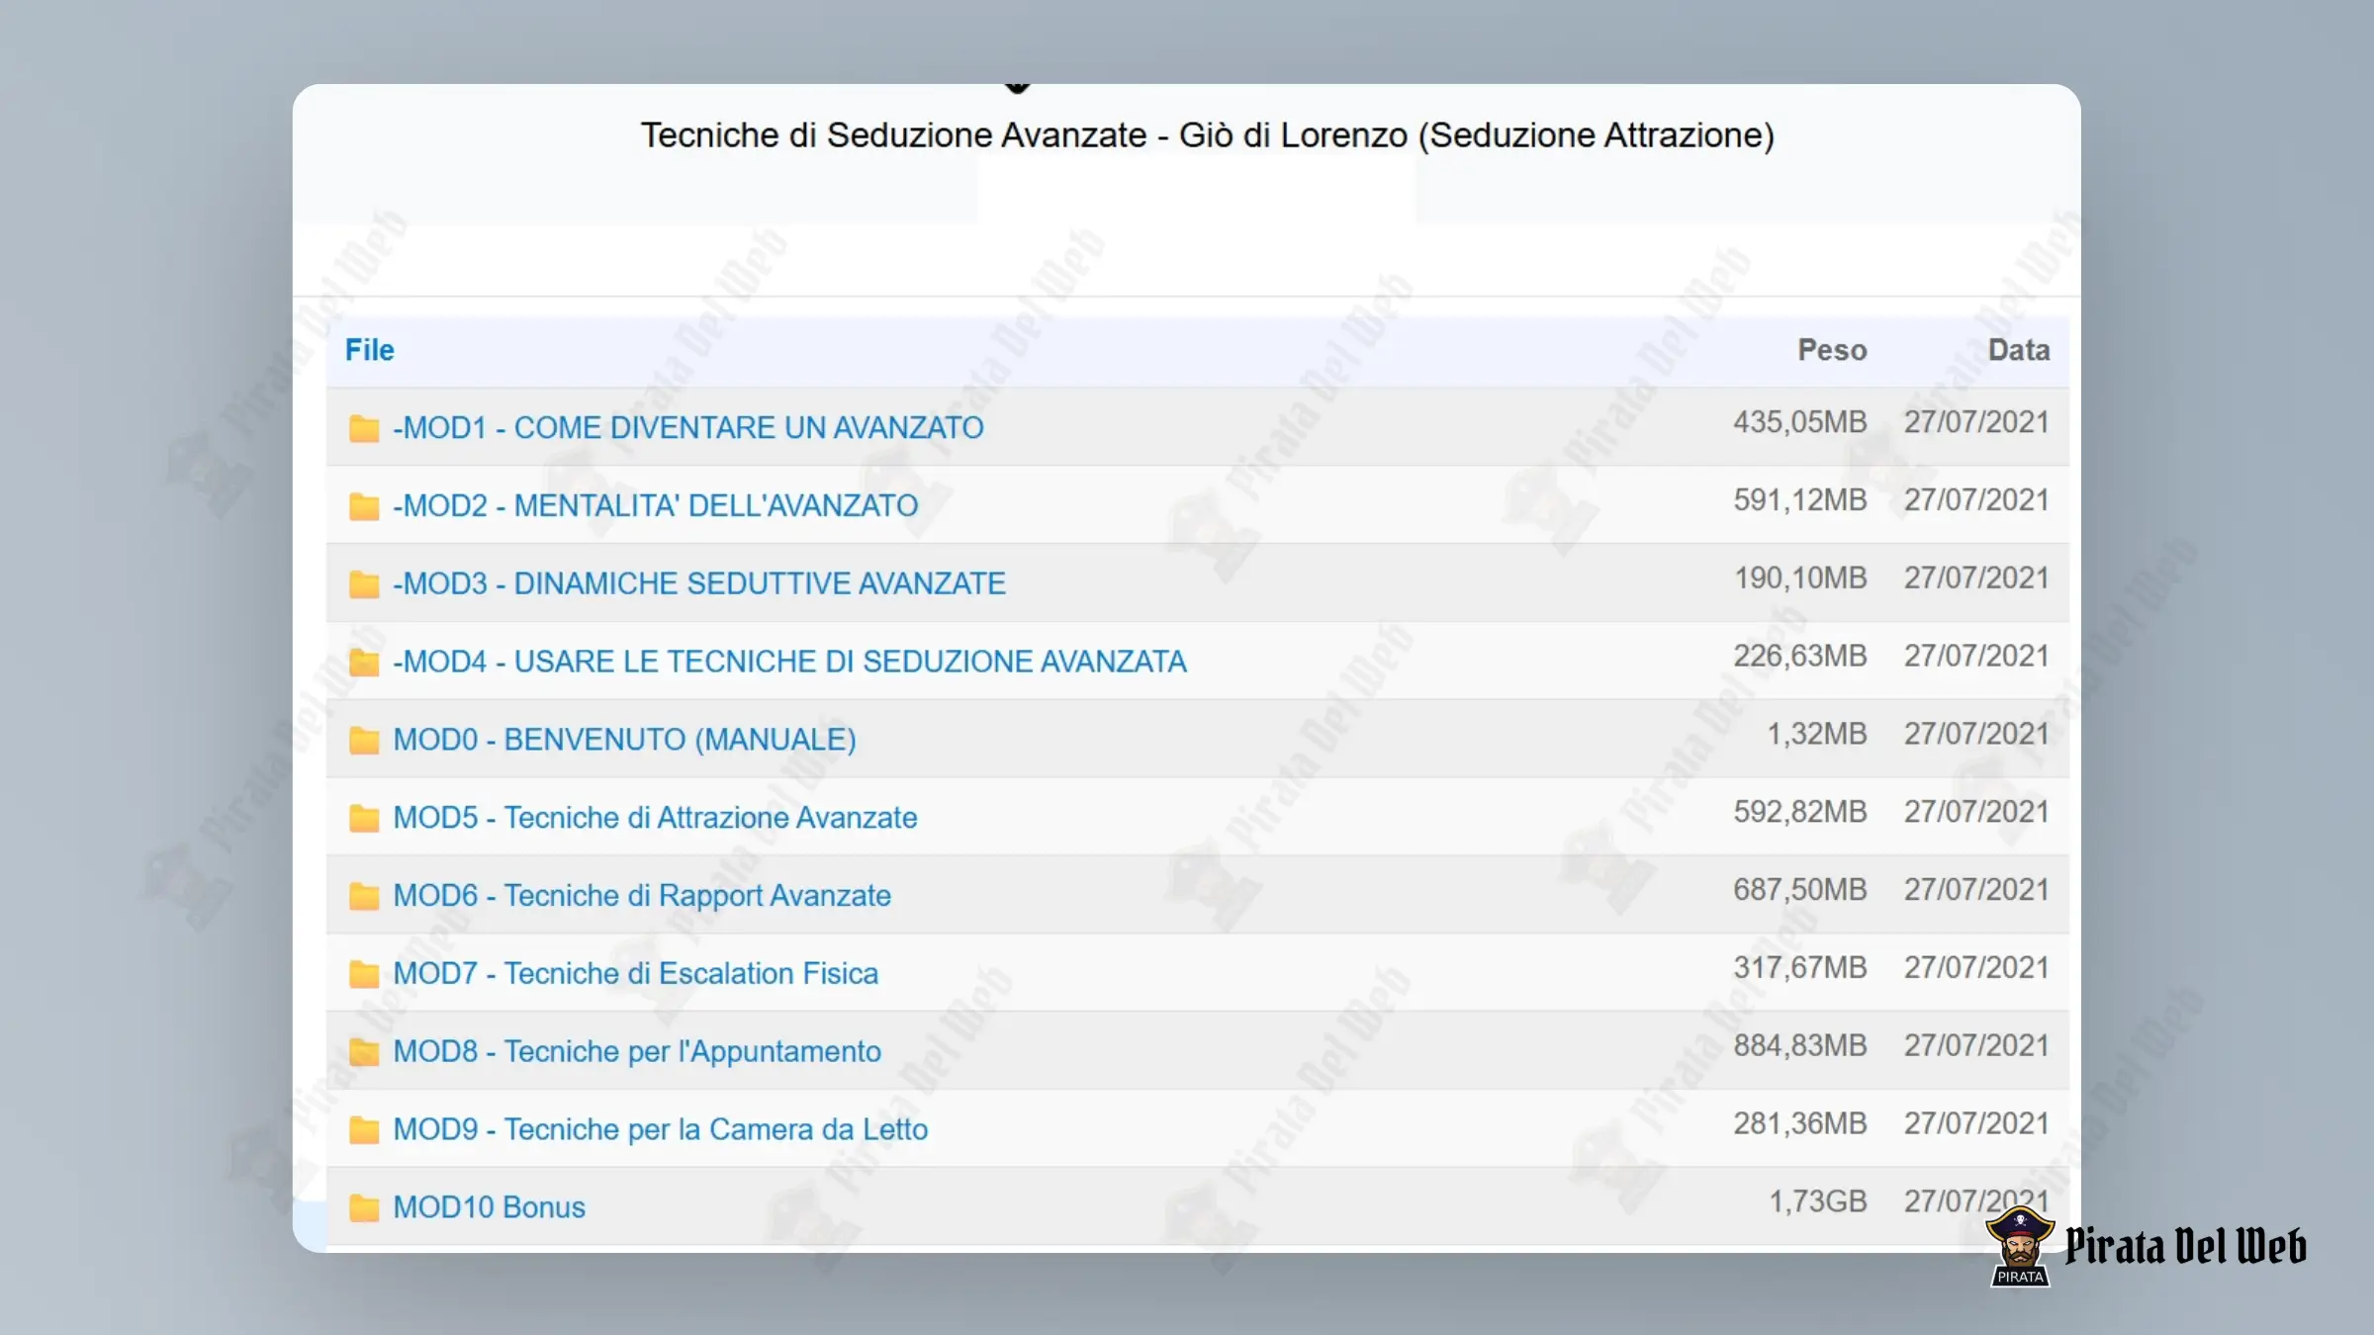2374x1335 pixels.
Task: Click the folder icon beside MOD6 Tecniche di Rapport
Action: [x=364, y=896]
